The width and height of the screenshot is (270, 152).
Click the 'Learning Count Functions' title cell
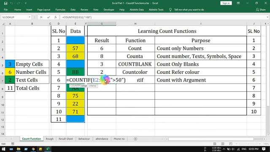[x=167, y=31]
